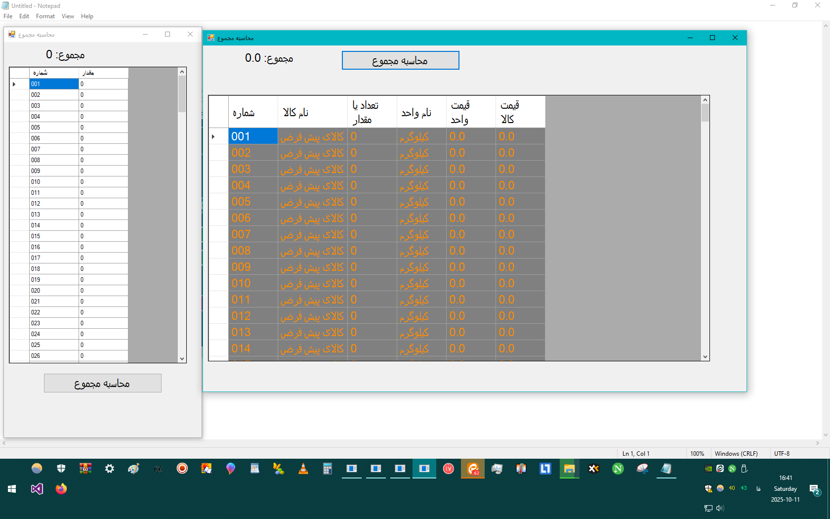Launch Firefox from the taskbar
Screen dimensions: 830x519
pos(61,489)
